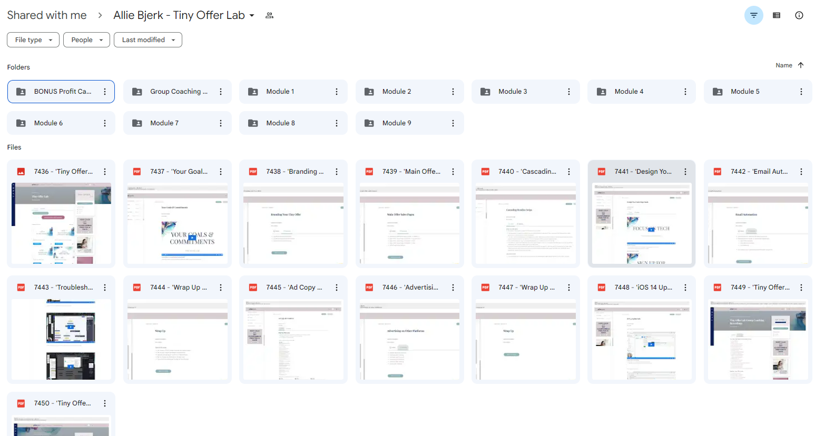Image resolution: width=815 pixels, height=436 pixels.
Task: Open more actions for BONUS Profit folder
Action: pos(105,92)
